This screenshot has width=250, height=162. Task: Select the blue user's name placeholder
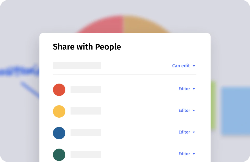click(x=86, y=133)
